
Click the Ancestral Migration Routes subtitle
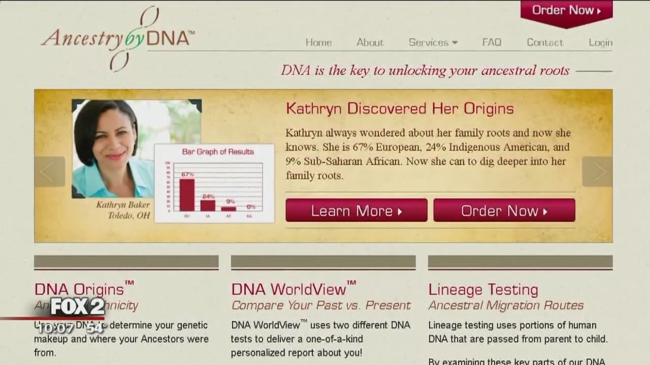coord(506,305)
